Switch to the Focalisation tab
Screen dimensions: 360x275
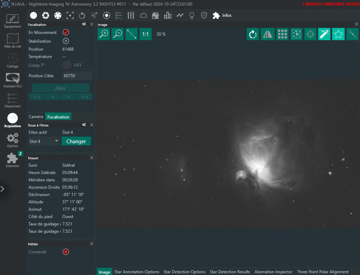click(58, 117)
